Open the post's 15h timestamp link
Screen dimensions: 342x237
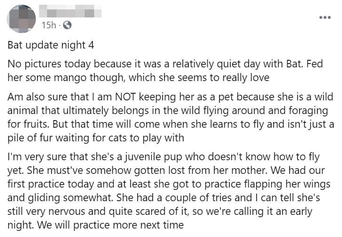point(48,25)
